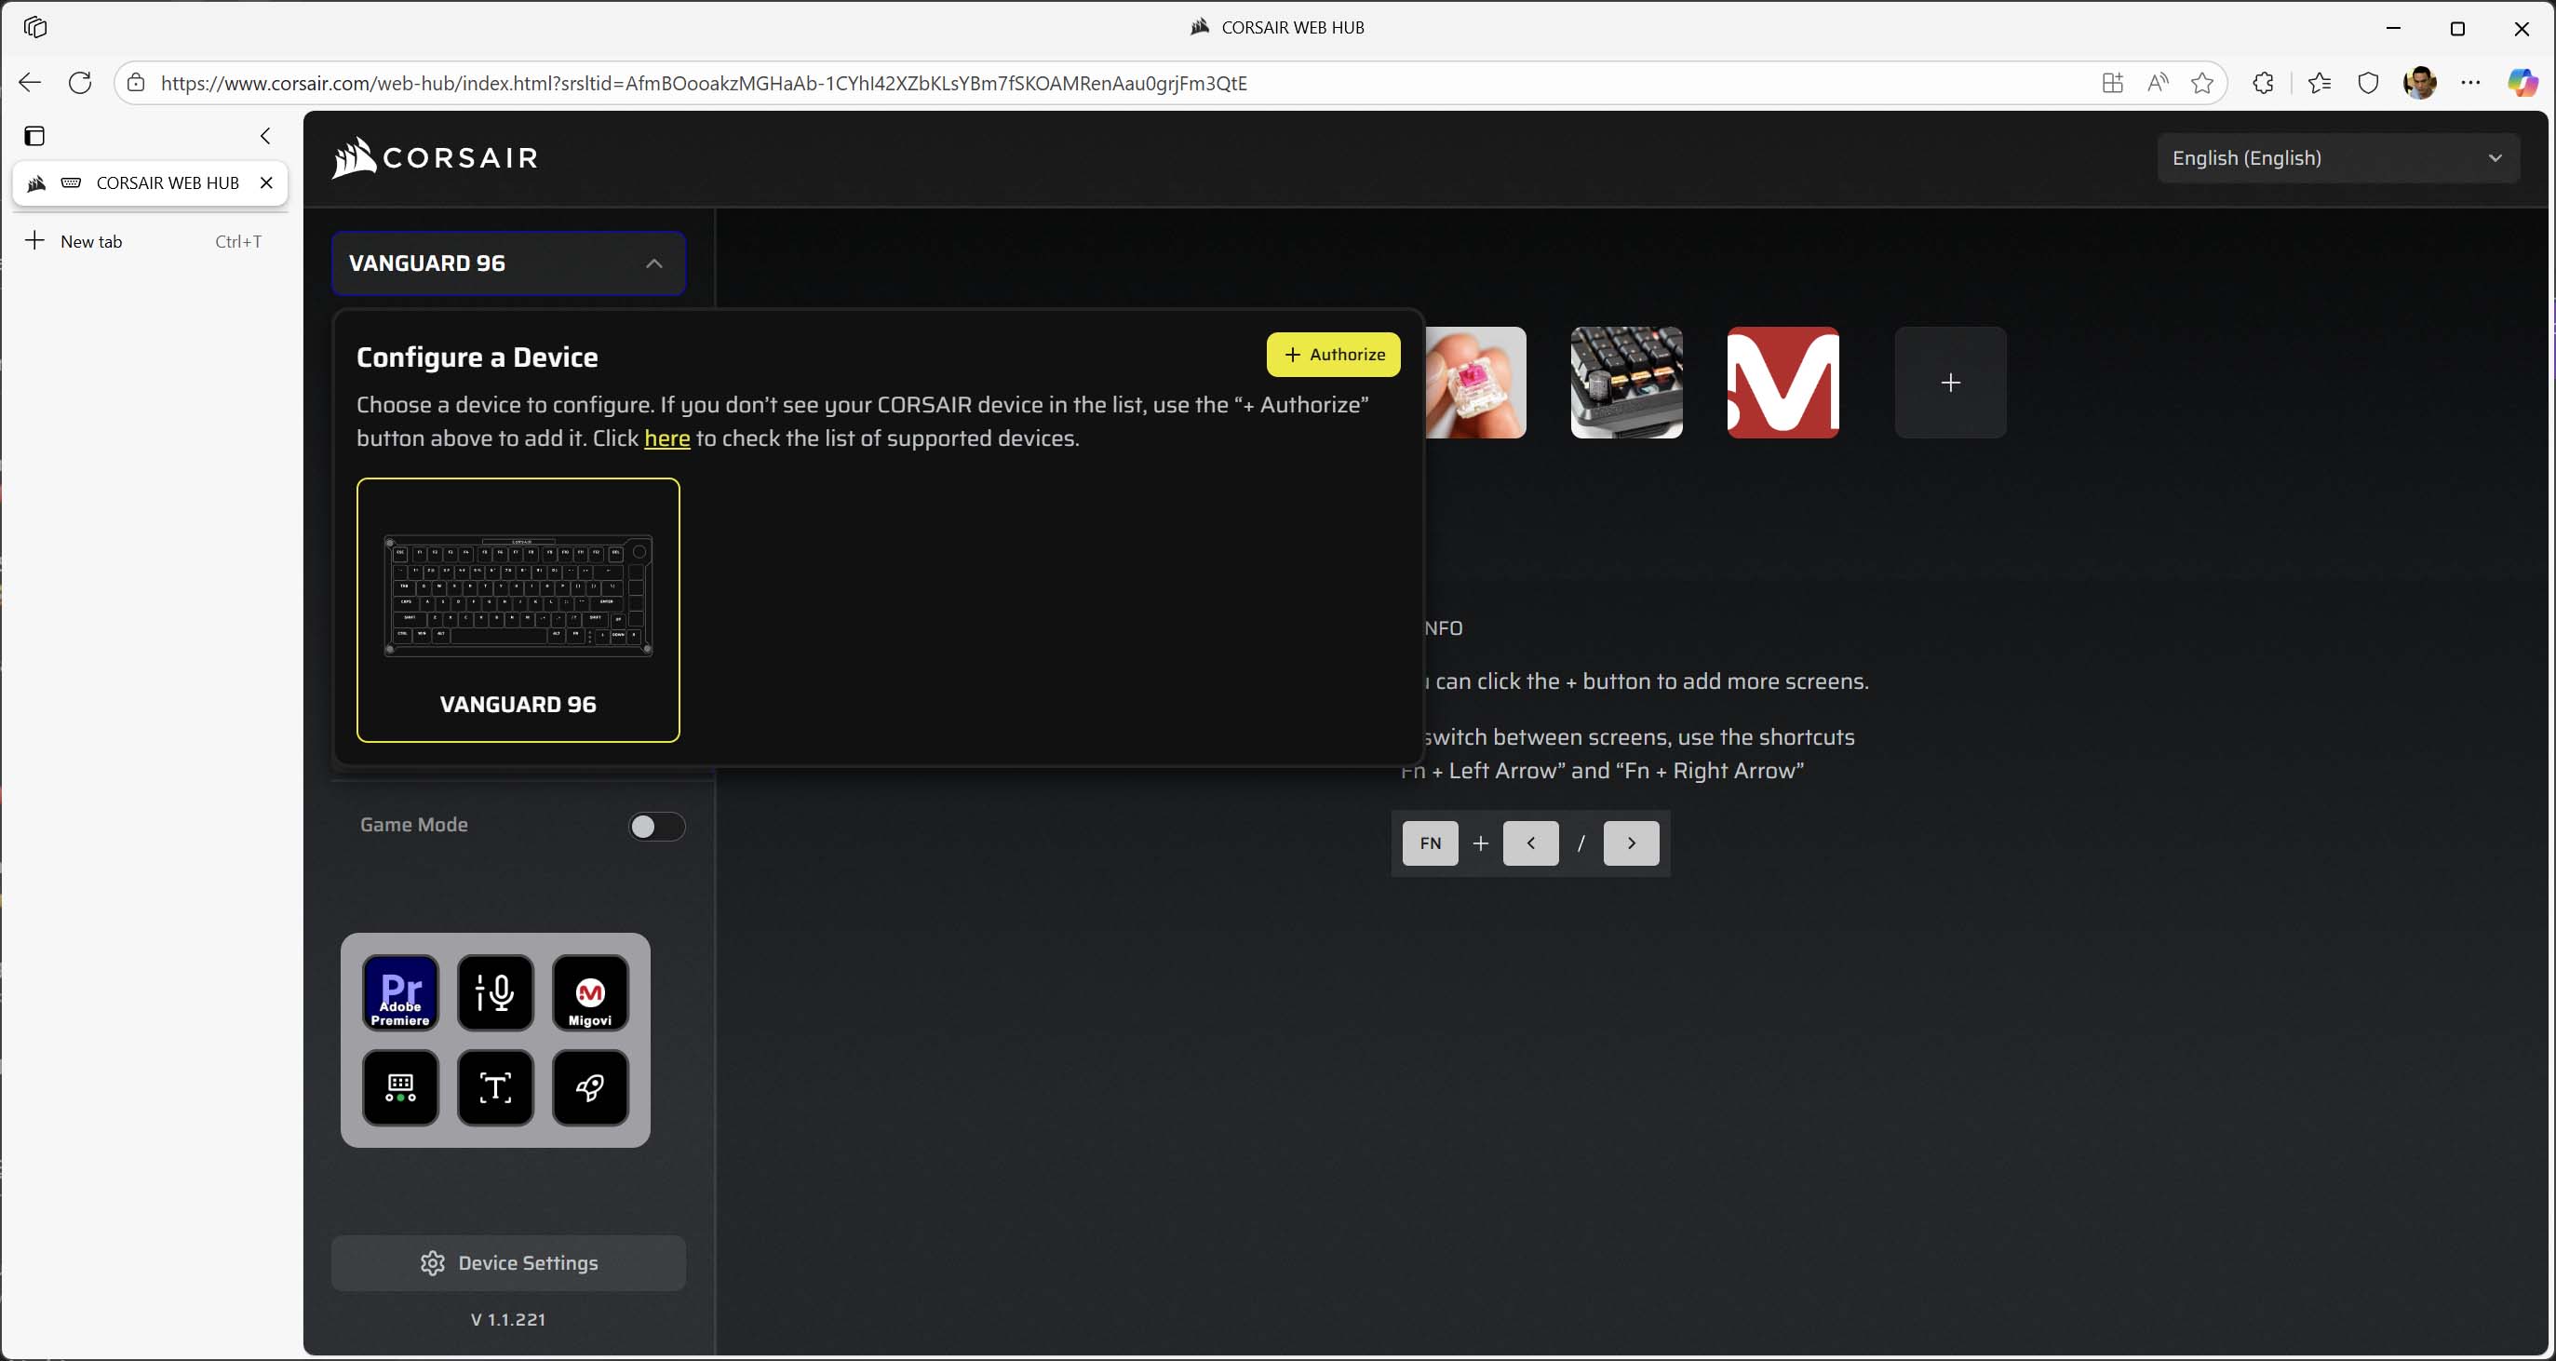
Task: Click the plus tile to add a screen
Action: tap(1950, 384)
